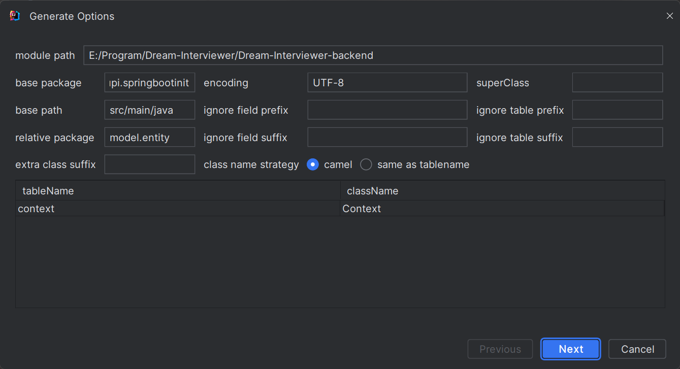This screenshot has width=680, height=369.
Task: Select same as tablename radio option
Action: pyautogui.click(x=366, y=164)
